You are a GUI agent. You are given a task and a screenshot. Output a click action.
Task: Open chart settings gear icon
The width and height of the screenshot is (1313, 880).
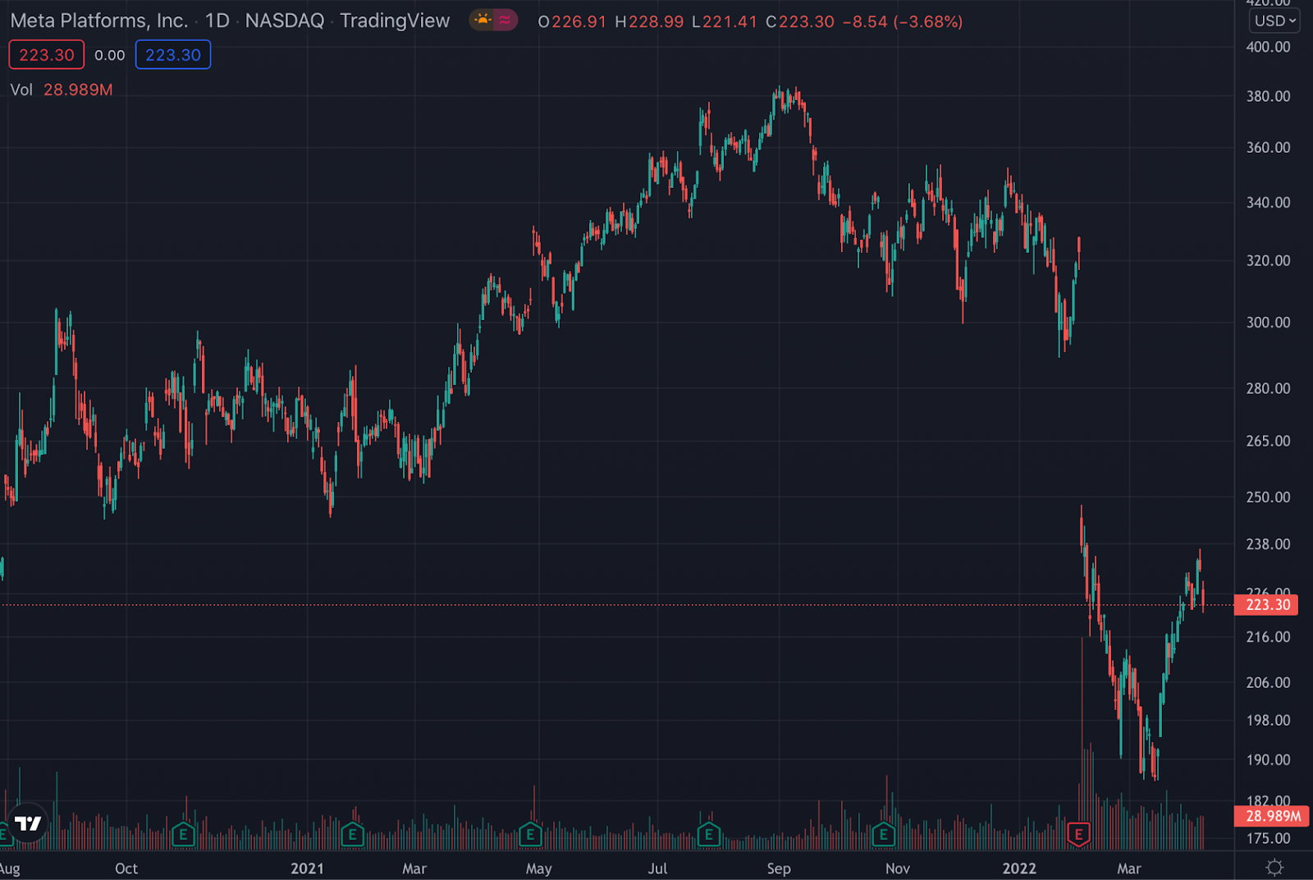[x=1274, y=867]
